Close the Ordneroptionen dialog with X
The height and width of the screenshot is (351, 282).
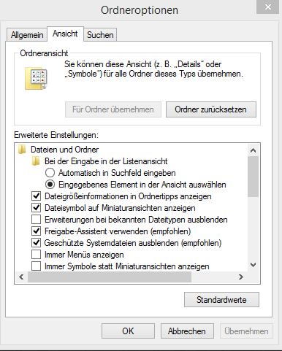(x=267, y=7)
